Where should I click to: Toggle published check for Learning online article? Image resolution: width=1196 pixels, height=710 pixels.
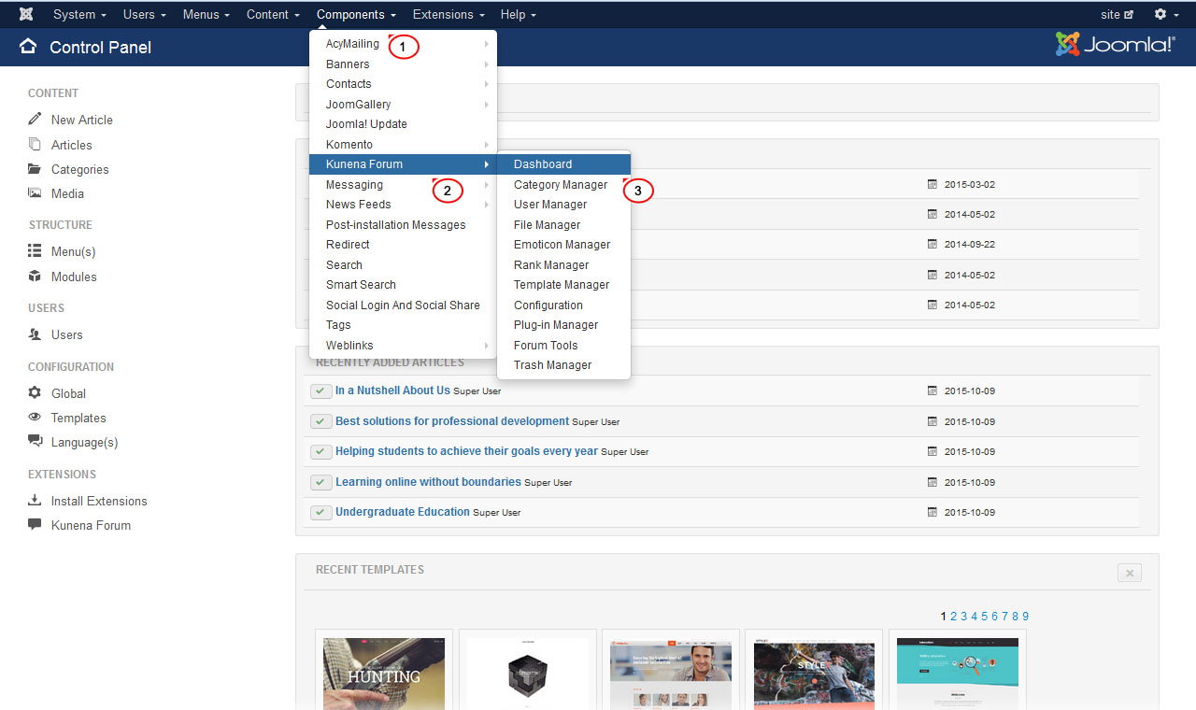tap(321, 482)
